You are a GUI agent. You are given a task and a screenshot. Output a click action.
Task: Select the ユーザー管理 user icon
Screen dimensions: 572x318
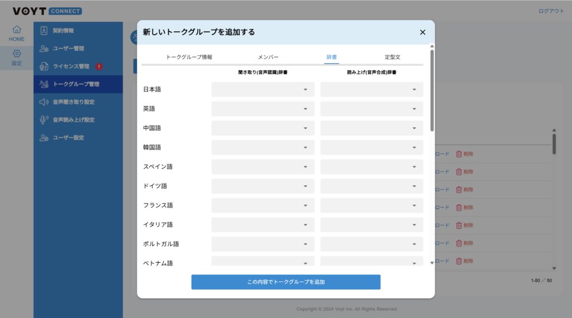click(44, 49)
